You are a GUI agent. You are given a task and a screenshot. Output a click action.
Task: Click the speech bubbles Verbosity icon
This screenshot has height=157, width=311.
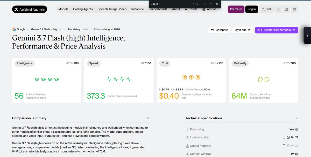tap(264, 79)
